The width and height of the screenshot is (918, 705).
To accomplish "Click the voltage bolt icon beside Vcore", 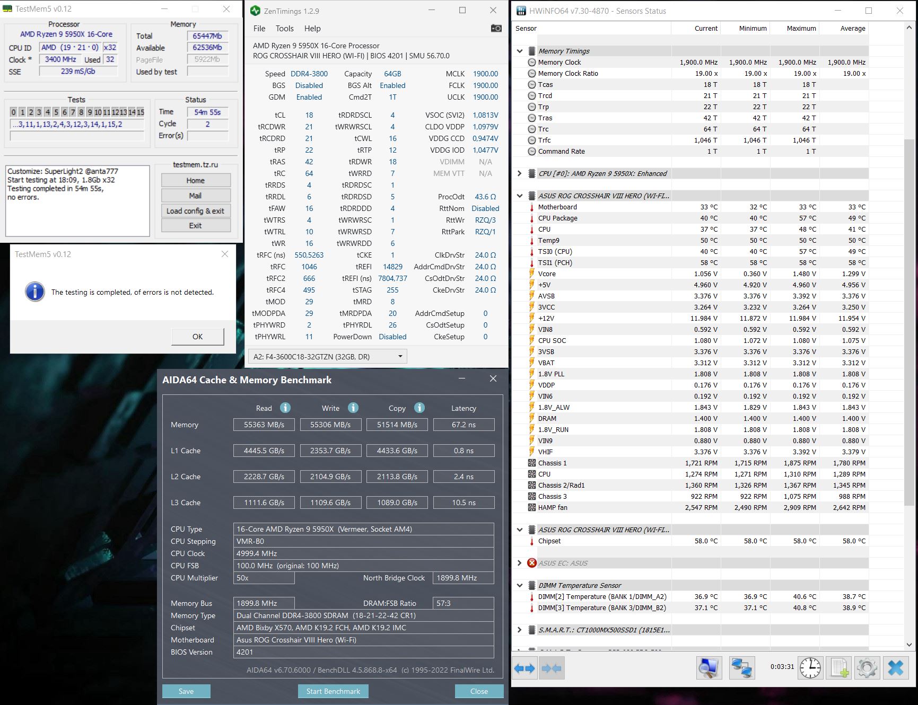I will tap(532, 274).
